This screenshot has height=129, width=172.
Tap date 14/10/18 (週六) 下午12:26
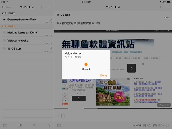tap(148, 126)
